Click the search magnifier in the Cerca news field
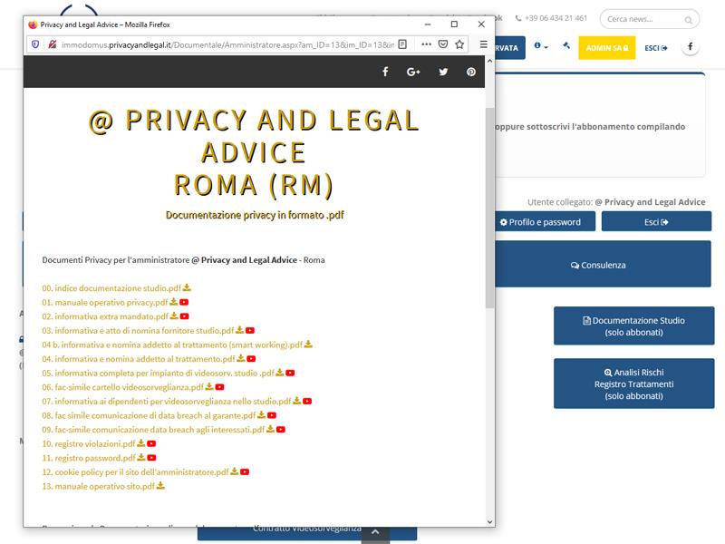This screenshot has height=544, width=725. tap(689, 20)
